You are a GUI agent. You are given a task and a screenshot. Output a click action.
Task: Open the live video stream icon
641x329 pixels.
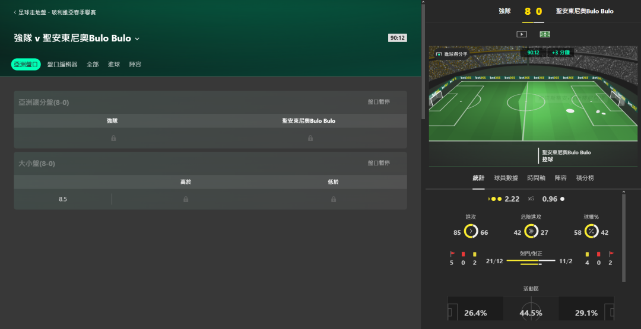click(522, 34)
